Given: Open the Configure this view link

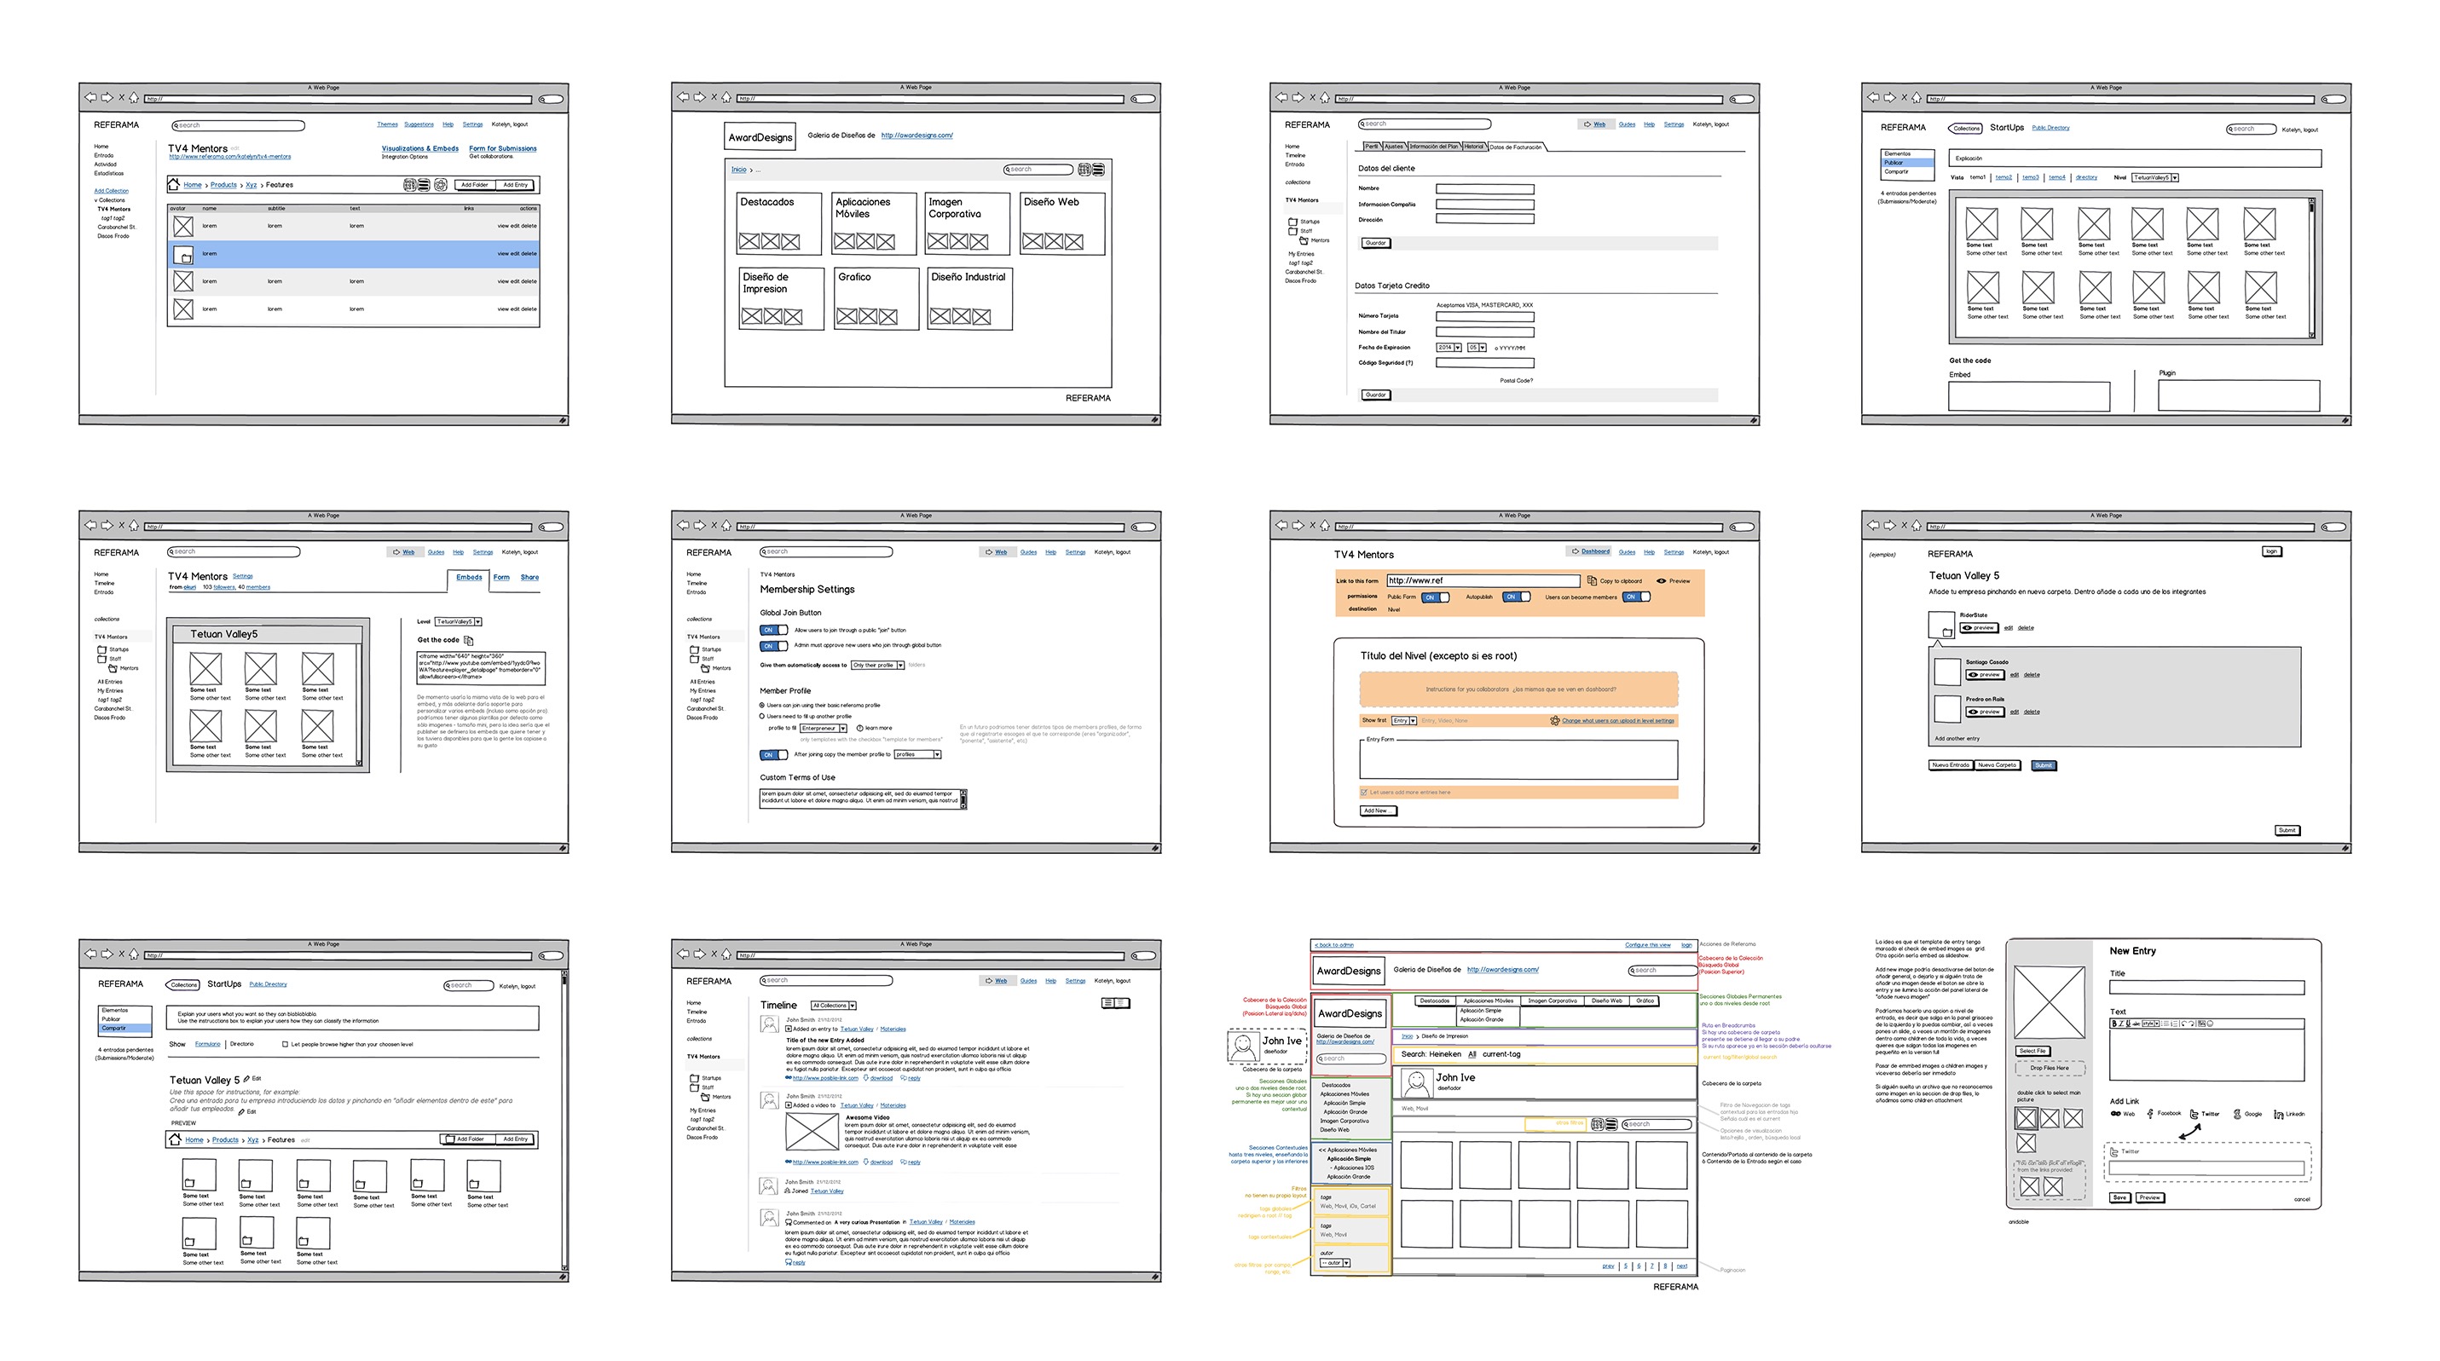Looking at the screenshot, I should (x=1647, y=945).
